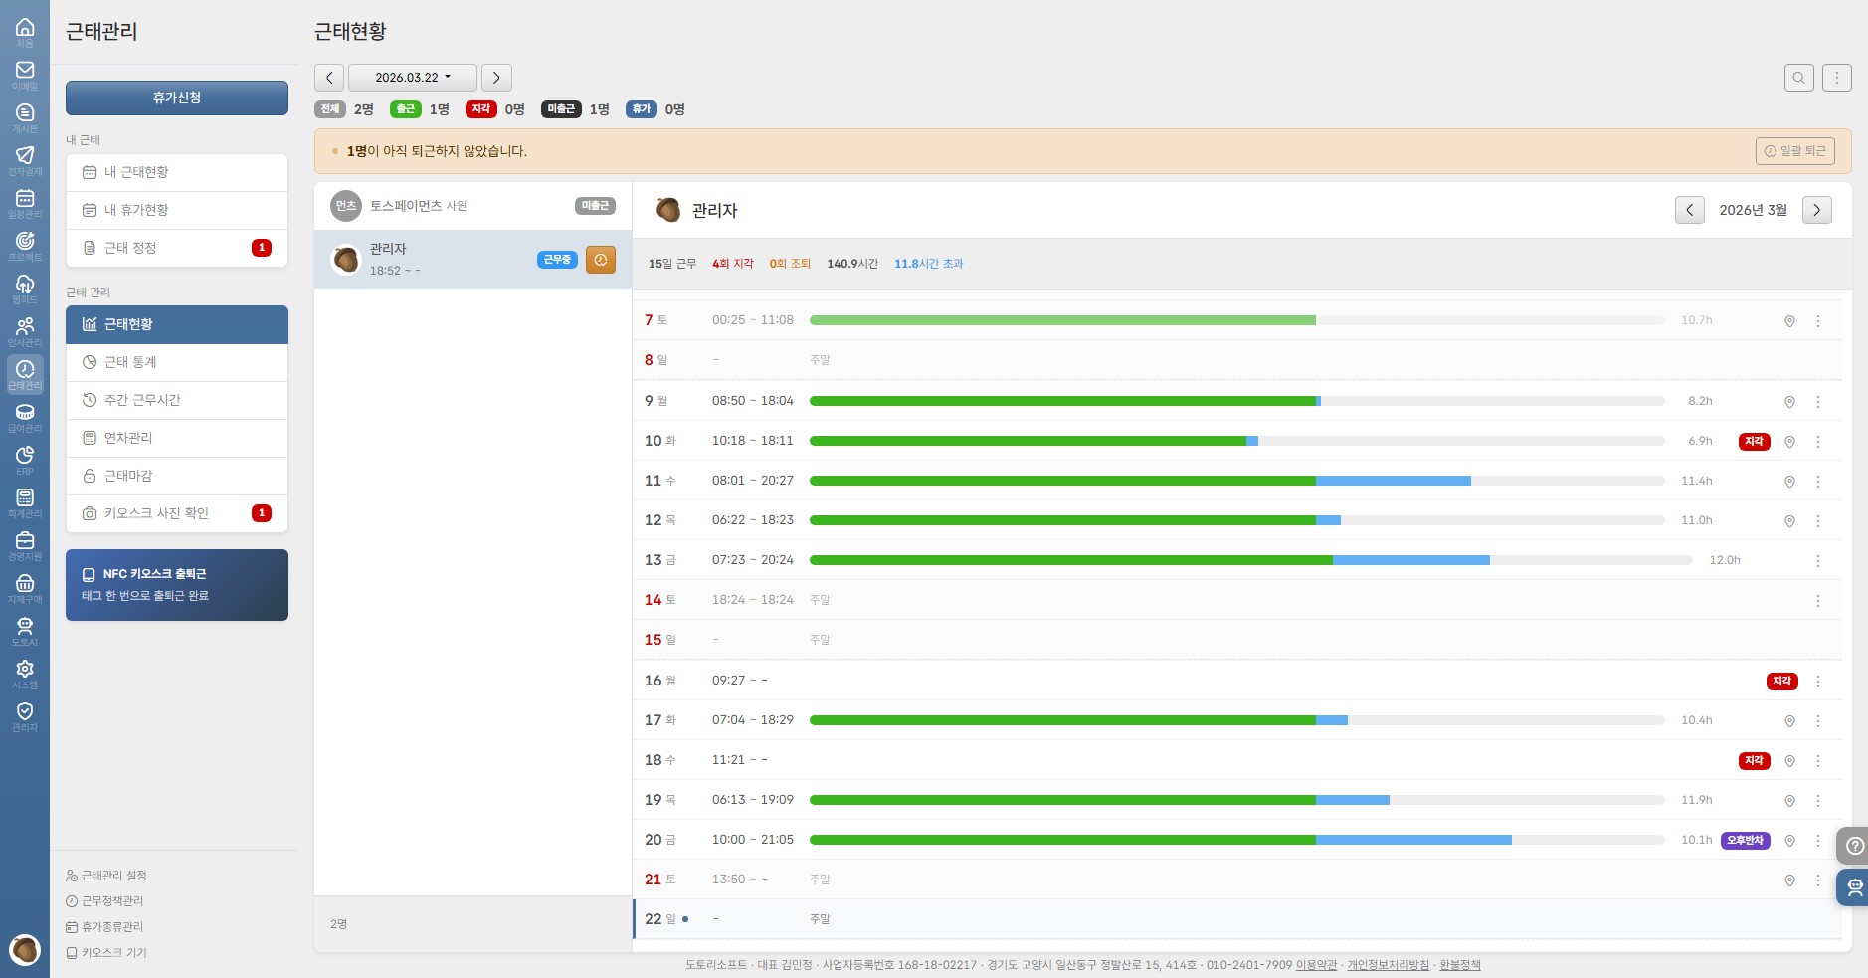Go to next month from 2026년 3월
Viewport: 1868px width, 978px height.
1816,210
